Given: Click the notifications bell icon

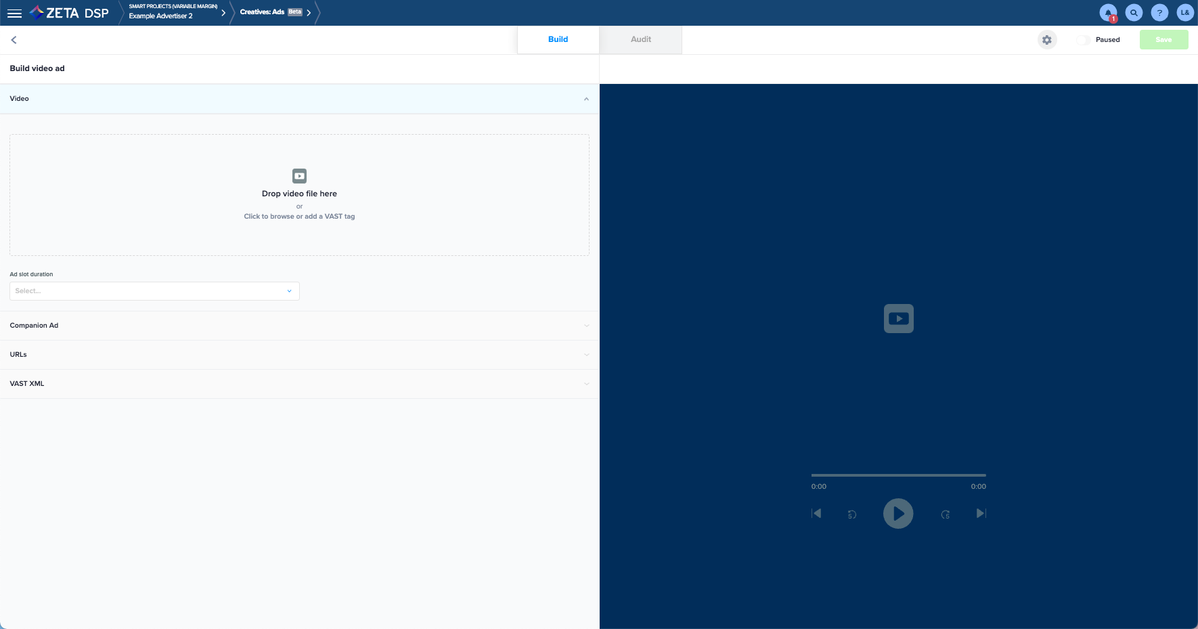Looking at the screenshot, I should 1108,13.
